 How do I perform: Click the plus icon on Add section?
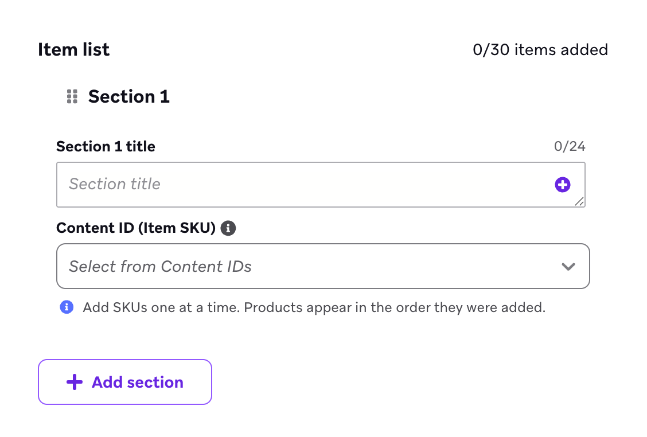pyautogui.click(x=75, y=382)
